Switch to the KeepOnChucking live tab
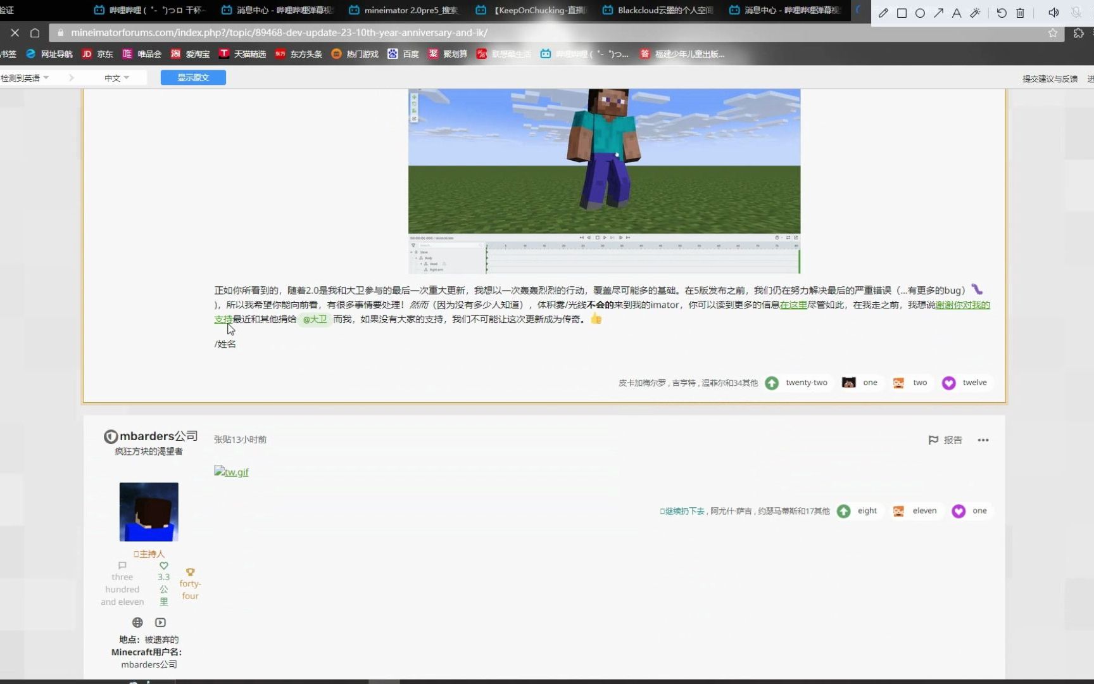This screenshot has height=684, width=1094. tap(532, 10)
